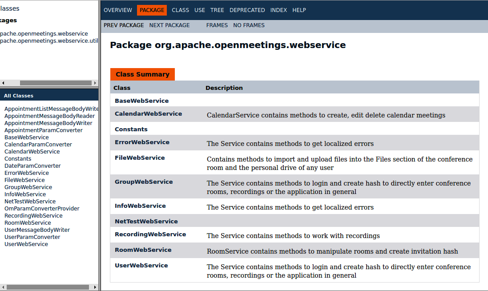Viewport: 488px width, 291px height.
Task: Go to the USE page
Action: [x=199, y=10]
